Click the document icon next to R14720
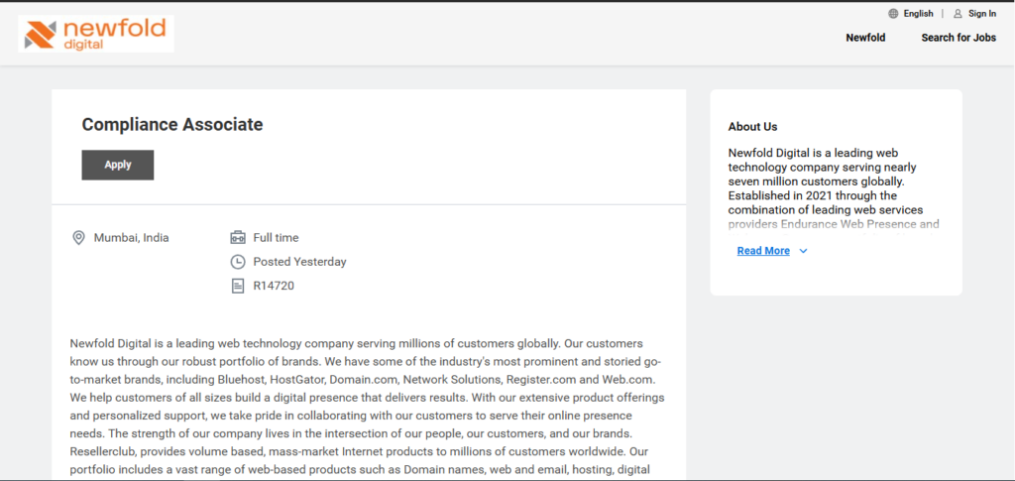Viewport: 1015px width, 481px height. (238, 286)
